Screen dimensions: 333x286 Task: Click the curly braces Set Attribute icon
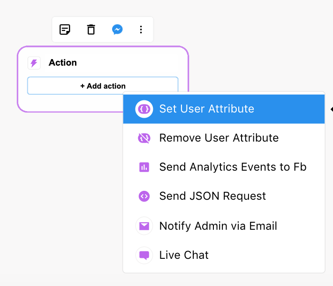coord(144,109)
